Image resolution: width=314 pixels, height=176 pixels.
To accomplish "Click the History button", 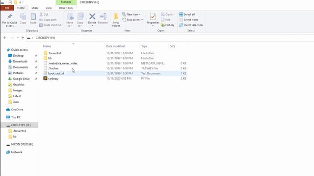I will (168, 25).
